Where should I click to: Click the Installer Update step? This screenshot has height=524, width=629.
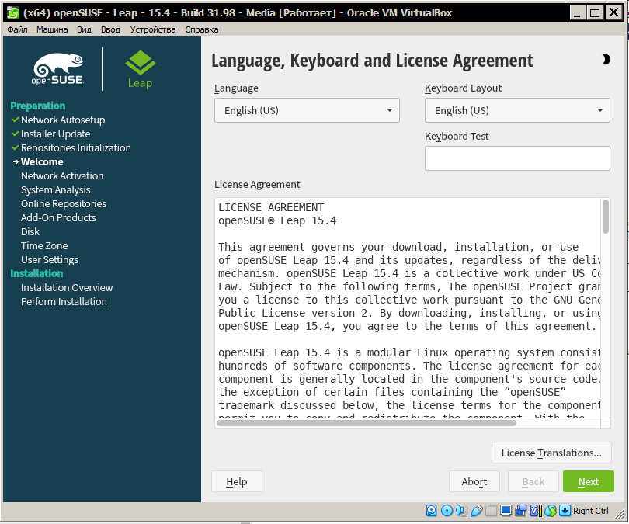[55, 134]
